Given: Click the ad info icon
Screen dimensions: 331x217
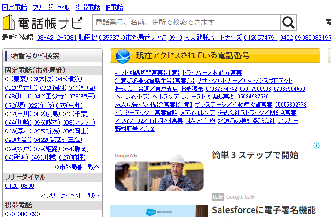Looking at the screenshot, I should coord(316,145).
